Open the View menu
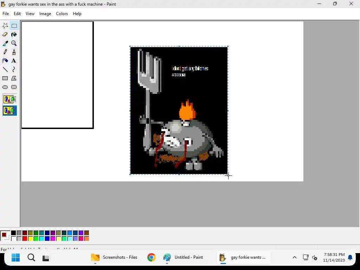 tap(30, 14)
